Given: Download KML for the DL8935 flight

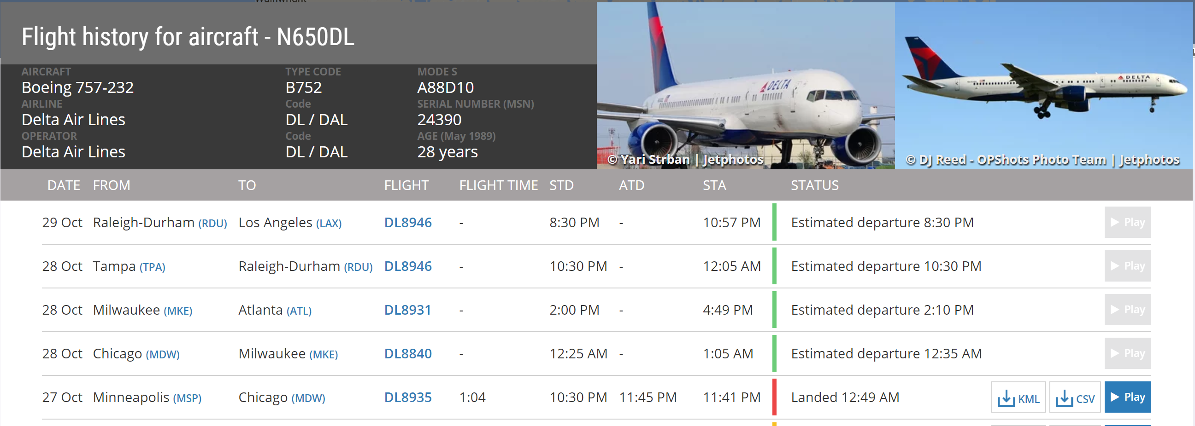Looking at the screenshot, I should coord(1018,397).
